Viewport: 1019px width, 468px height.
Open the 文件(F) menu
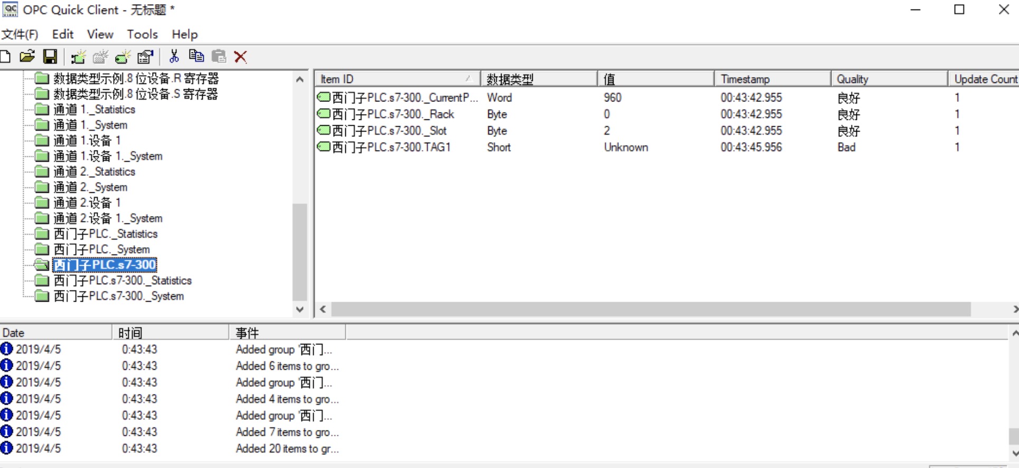(x=20, y=34)
